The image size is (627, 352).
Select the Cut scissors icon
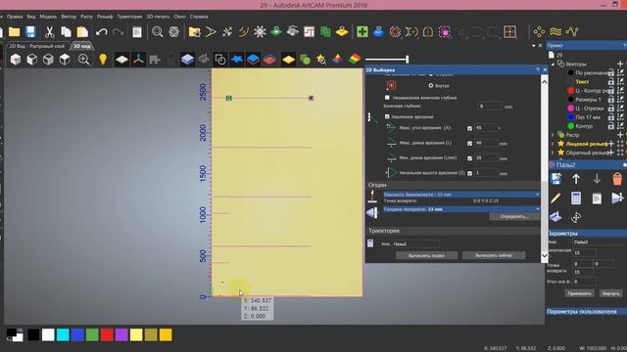point(49,32)
